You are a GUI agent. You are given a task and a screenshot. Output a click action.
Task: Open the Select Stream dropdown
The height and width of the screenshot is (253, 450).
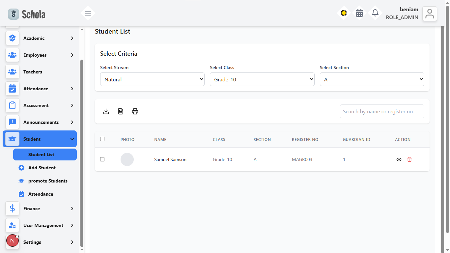[152, 79]
